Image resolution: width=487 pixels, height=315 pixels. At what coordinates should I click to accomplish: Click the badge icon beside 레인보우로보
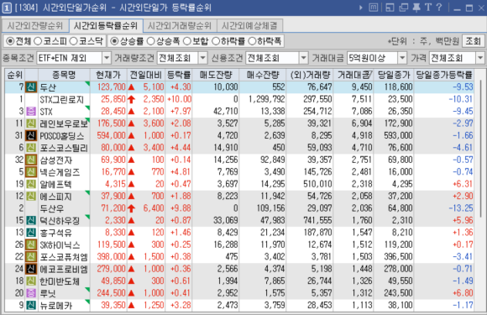[x=31, y=123]
